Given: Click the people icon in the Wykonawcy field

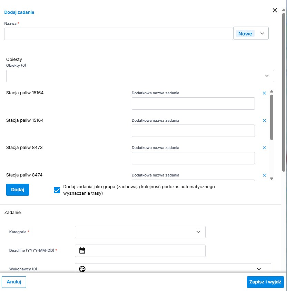Looking at the screenshot, I should tap(82, 269).
